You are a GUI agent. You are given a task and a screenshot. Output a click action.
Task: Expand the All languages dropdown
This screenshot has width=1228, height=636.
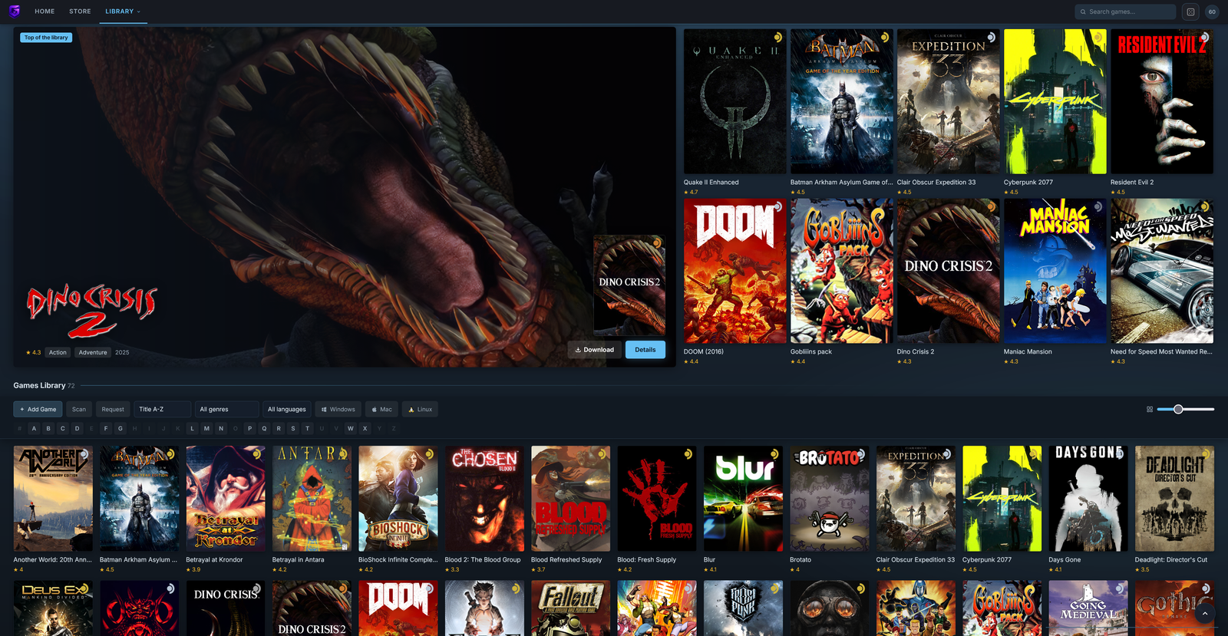point(286,410)
